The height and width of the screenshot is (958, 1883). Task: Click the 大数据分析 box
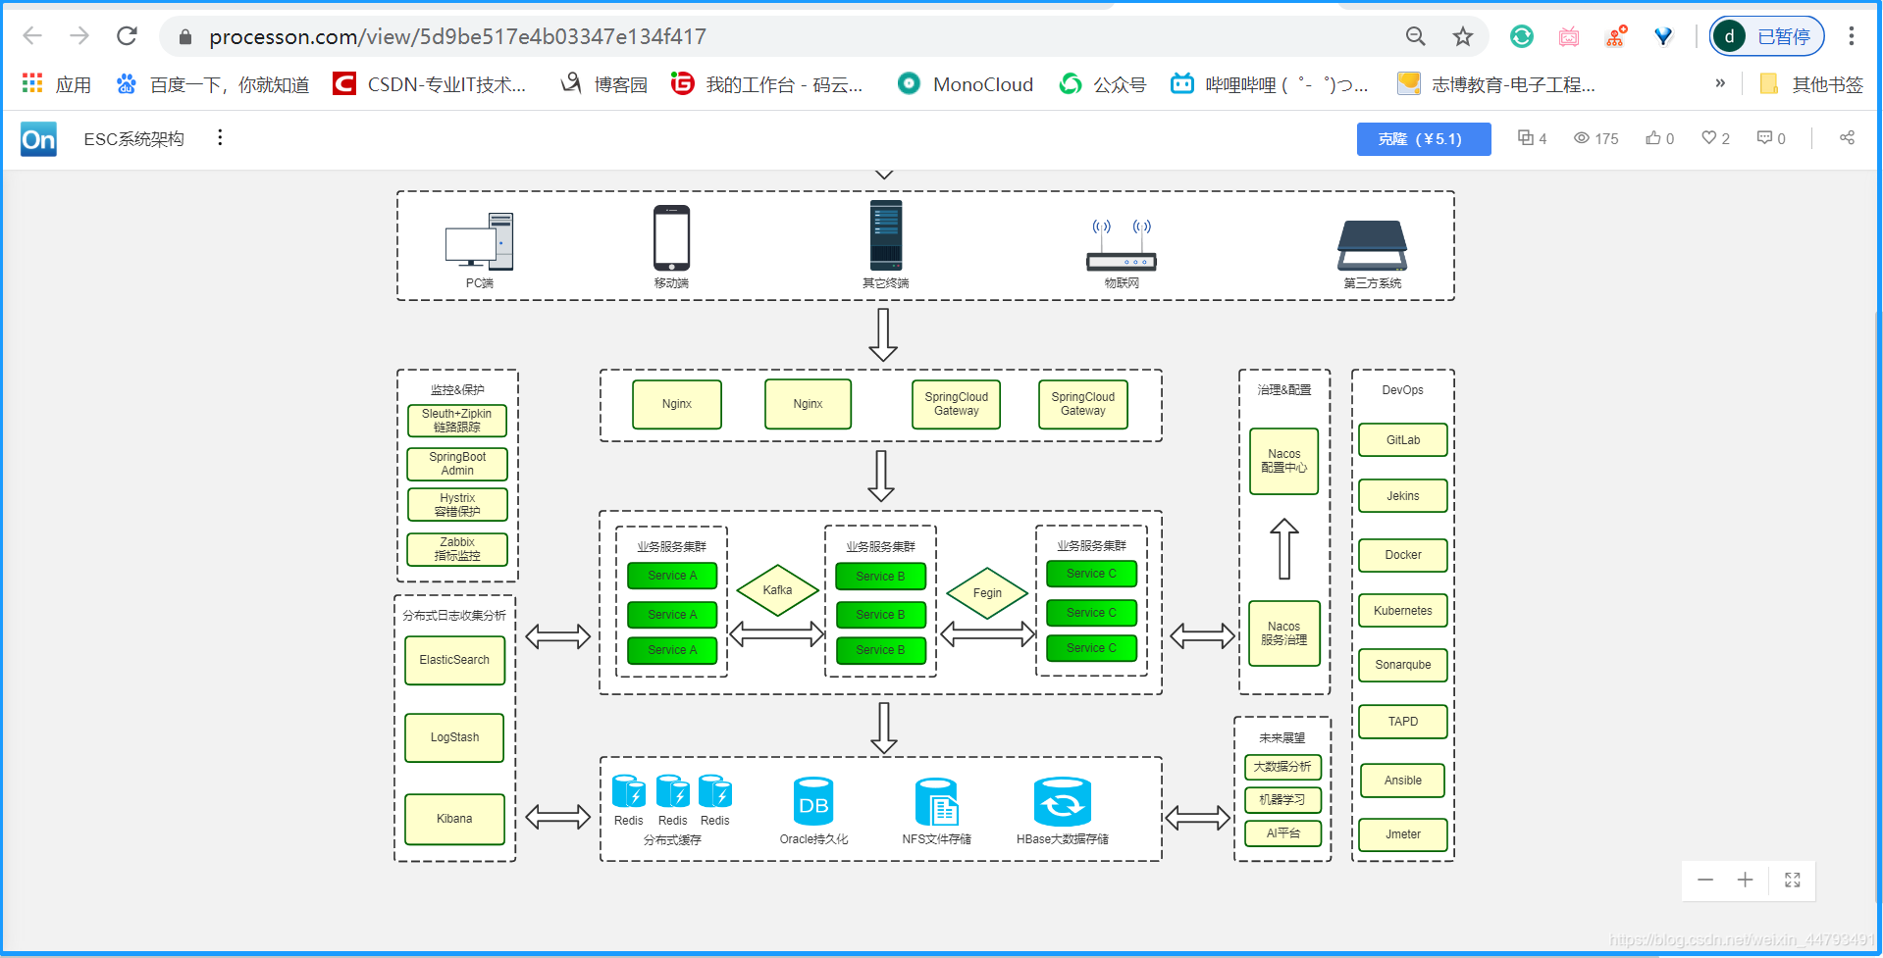click(x=1283, y=767)
